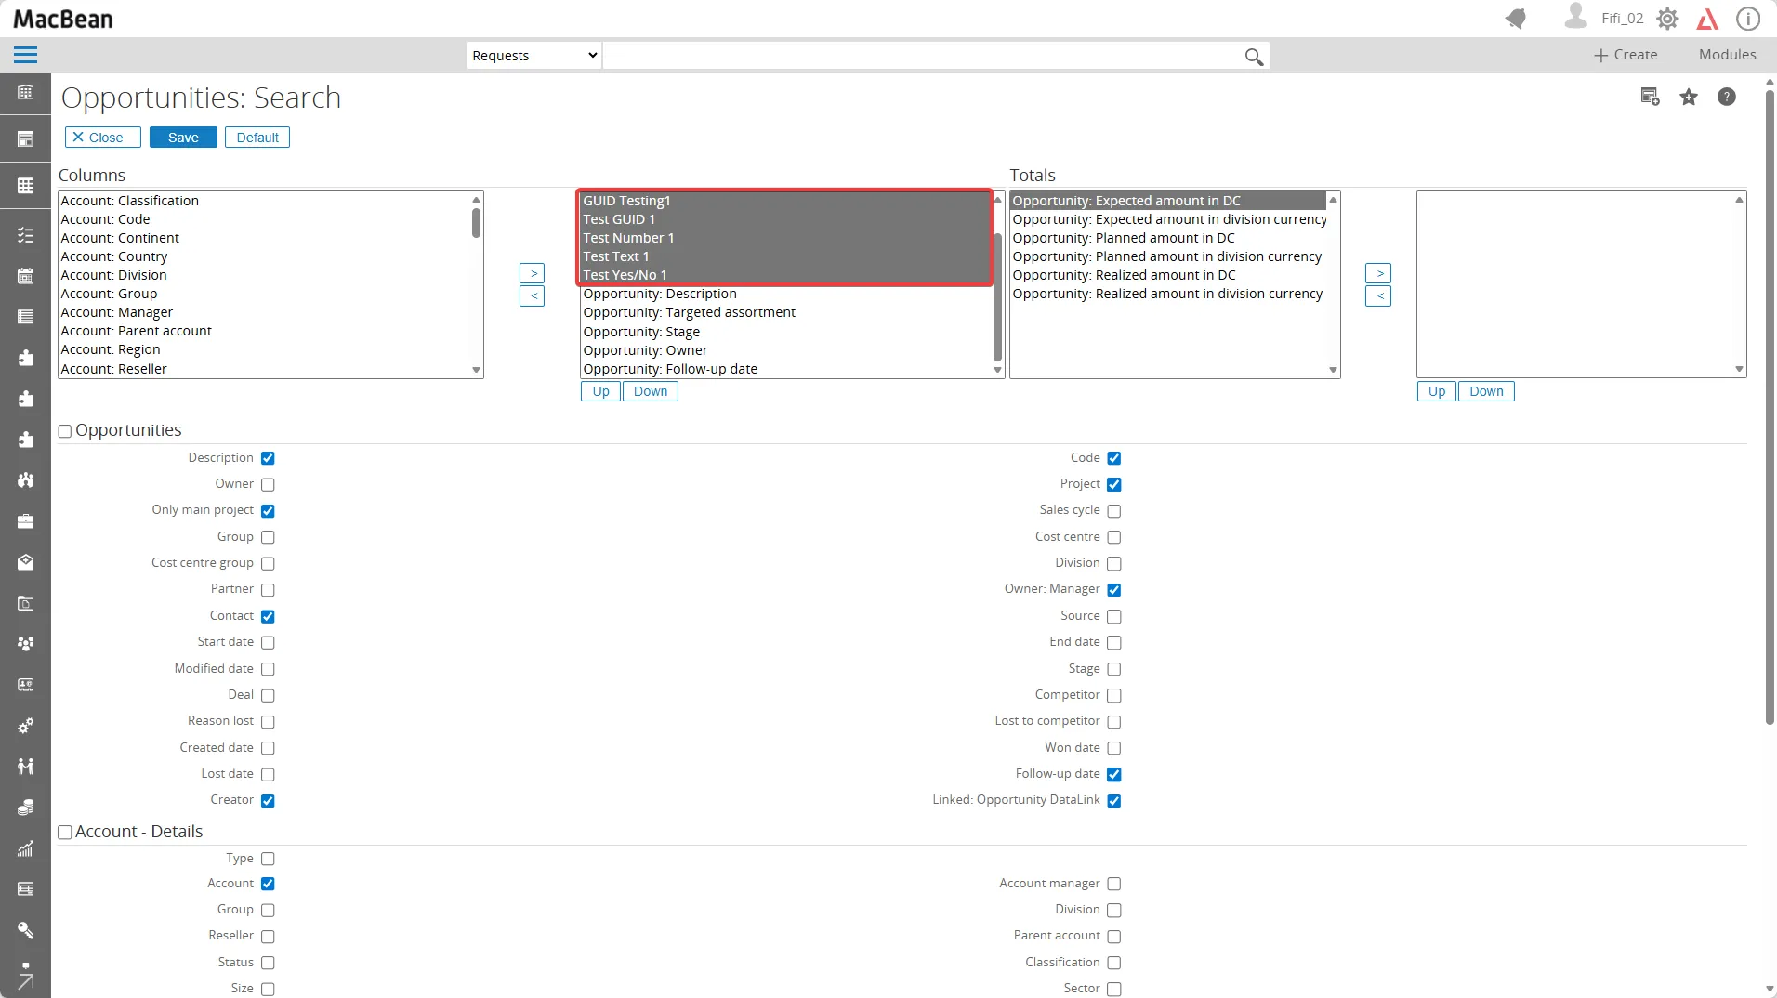Image resolution: width=1777 pixels, height=998 pixels.
Task: Click the red Exact logo icon
Action: pyautogui.click(x=1707, y=19)
